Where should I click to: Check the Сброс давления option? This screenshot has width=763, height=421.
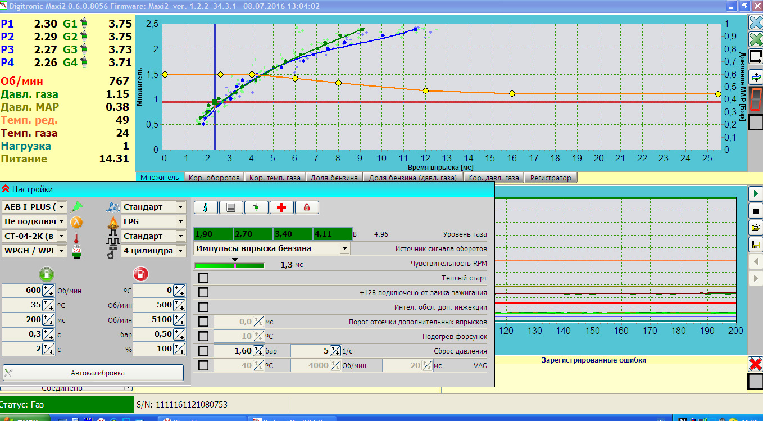pos(203,351)
